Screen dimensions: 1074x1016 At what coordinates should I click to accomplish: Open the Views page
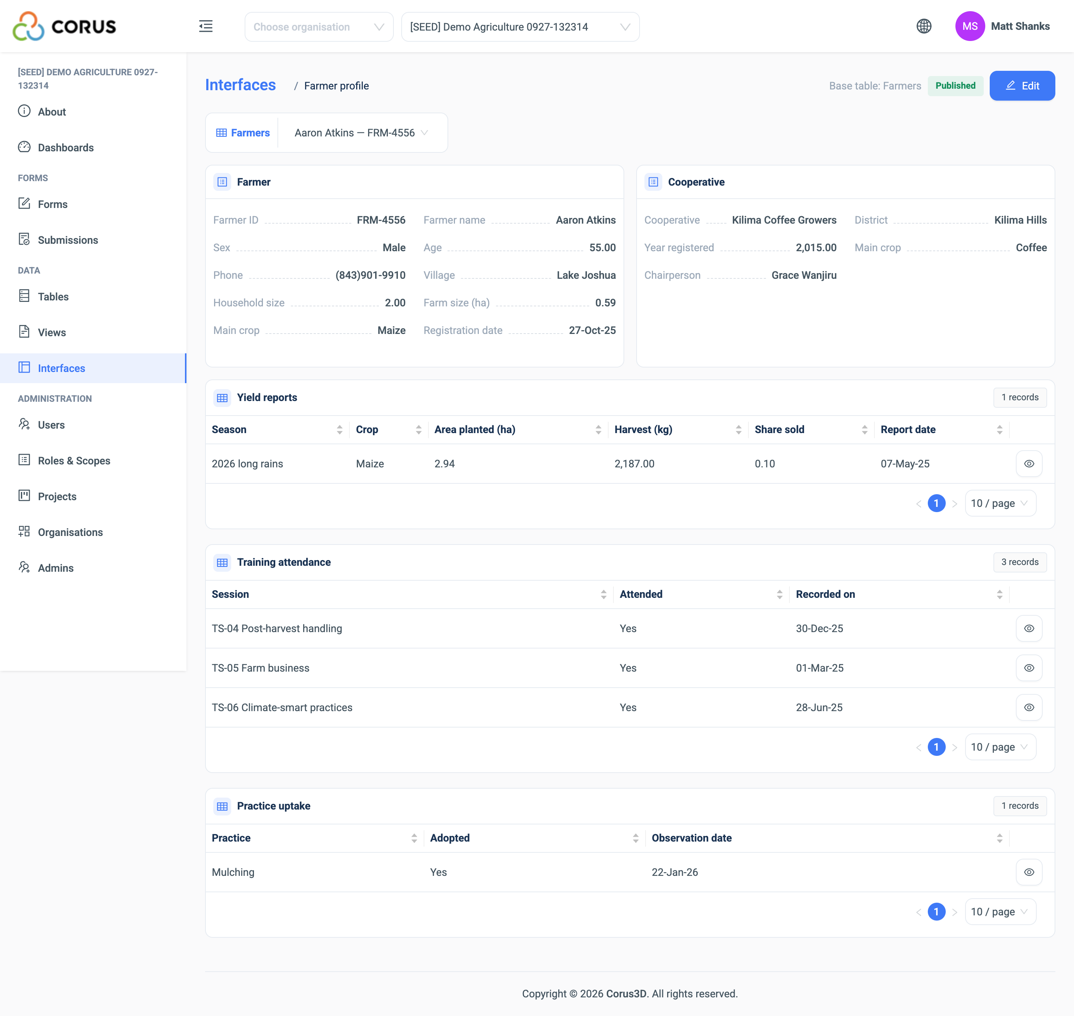coord(93,332)
